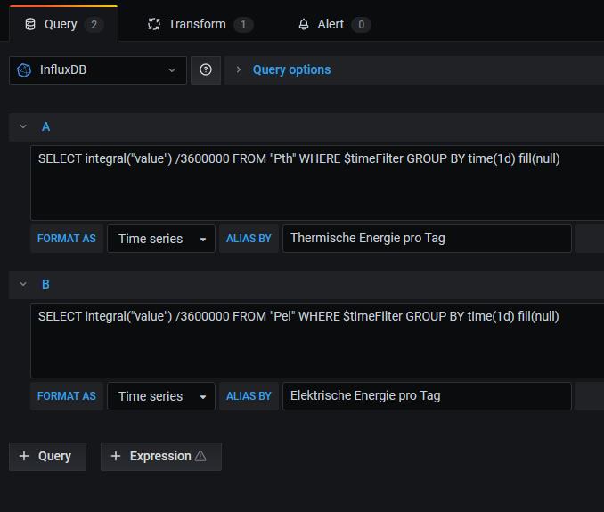Collapse query A row chevron
The image size is (604, 512).
[x=23, y=126]
